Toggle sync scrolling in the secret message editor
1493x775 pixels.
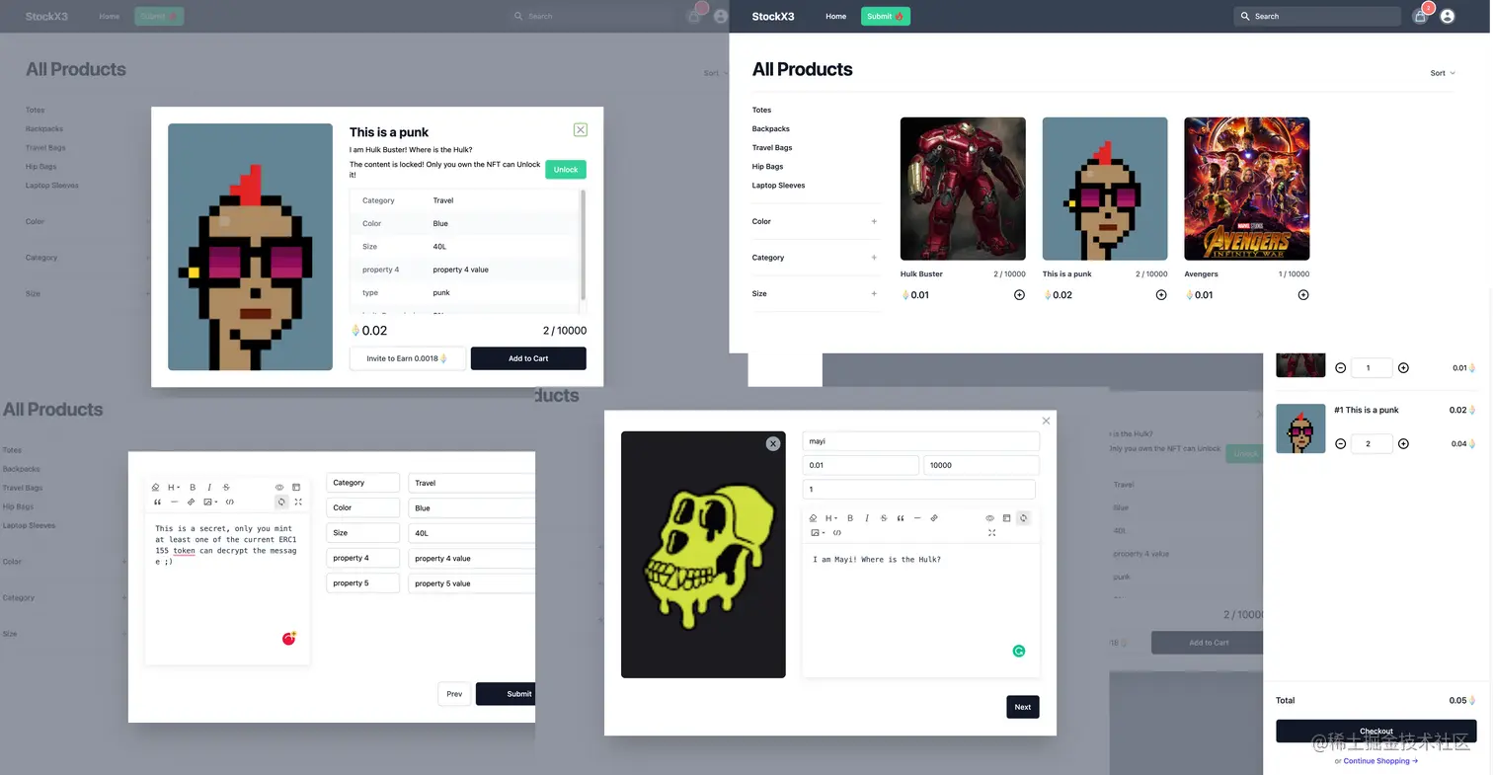coord(281,503)
